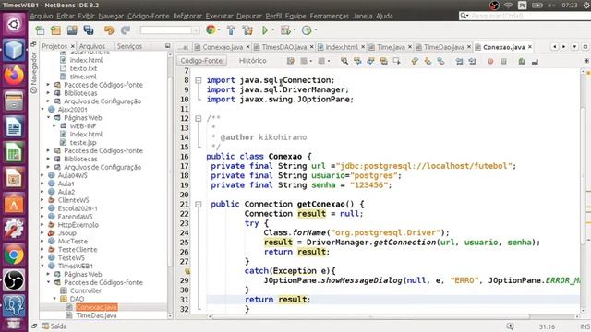The width and height of the screenshot is (591, 332).
Task: Click the Undo toolbar icon
Action: click(109, 30)
